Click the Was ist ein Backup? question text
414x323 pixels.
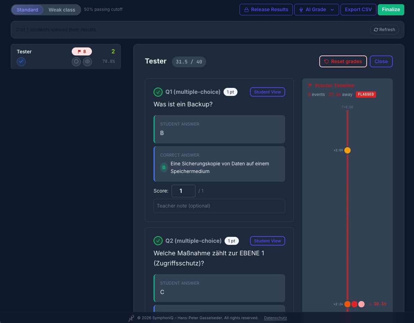coord(183,104)
